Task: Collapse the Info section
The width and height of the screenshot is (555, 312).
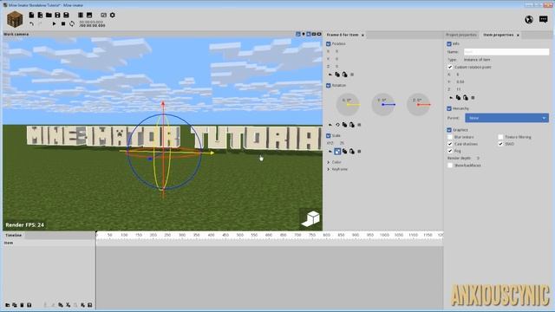Action: click(x=449, y=44)
